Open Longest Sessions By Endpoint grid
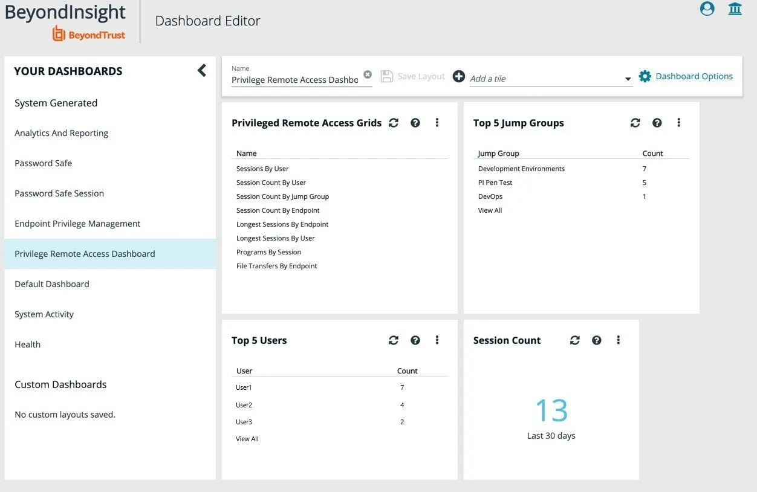Image resolution: width=757 pixels, height=492 pixels. (x=282, y=224)
